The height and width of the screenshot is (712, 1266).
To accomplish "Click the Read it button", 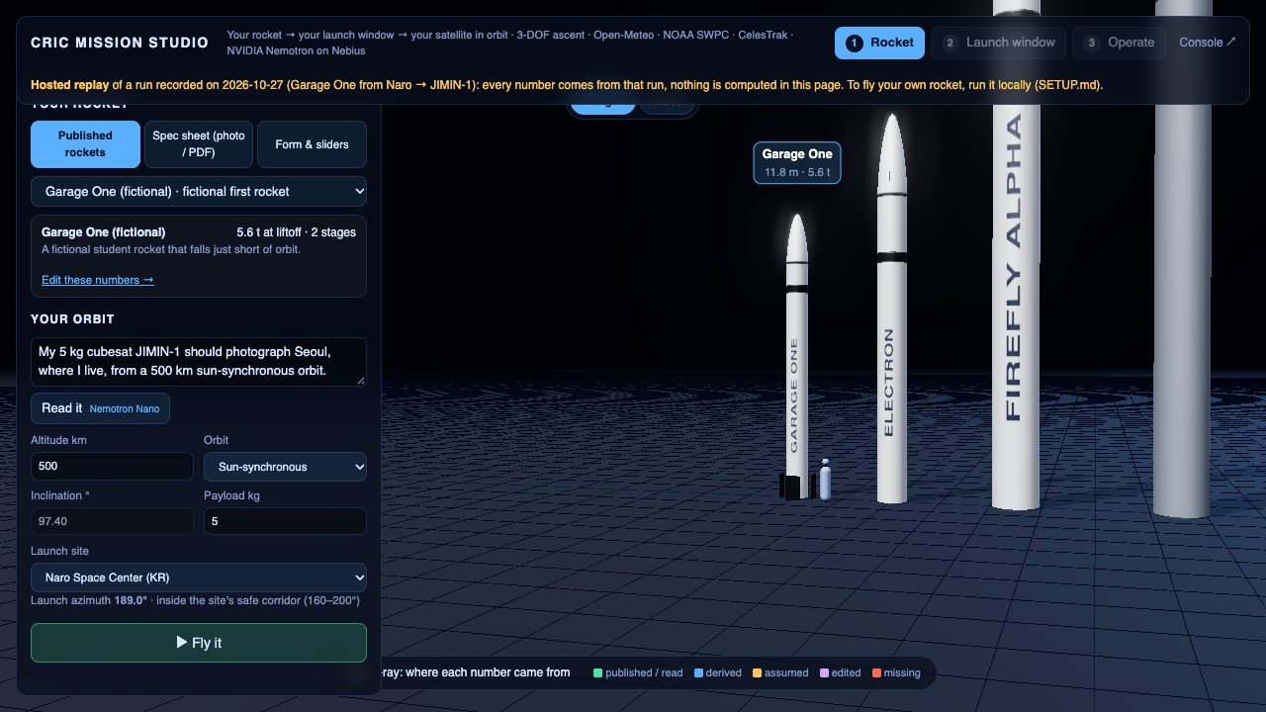I will [100, 408].
